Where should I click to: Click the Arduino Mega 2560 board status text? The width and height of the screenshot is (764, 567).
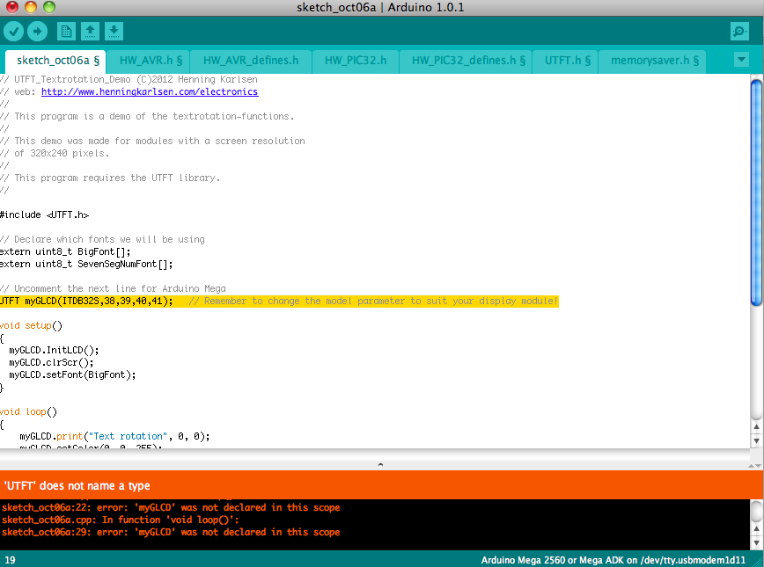pos(613,560)
